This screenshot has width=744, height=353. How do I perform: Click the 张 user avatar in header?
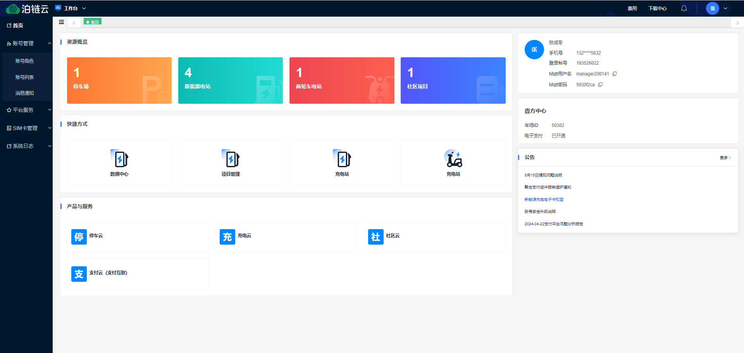[712, 9]
